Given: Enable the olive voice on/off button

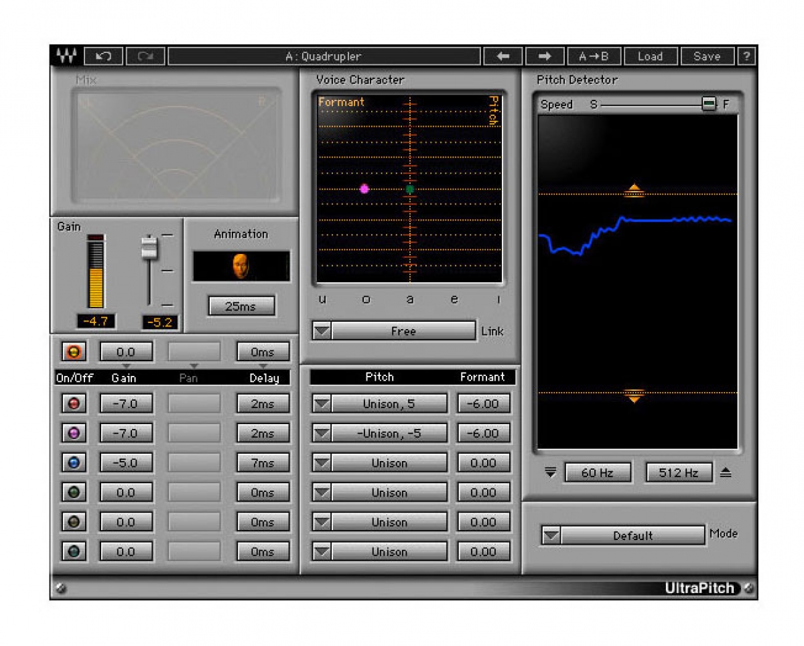Looking at the screenshot, I should tap(74, 522).
